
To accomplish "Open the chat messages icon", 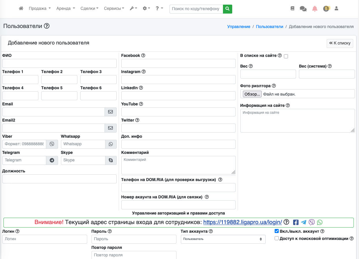I will click(x=303, y=9).
